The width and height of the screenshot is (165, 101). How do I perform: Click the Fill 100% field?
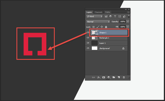point(123,27)
